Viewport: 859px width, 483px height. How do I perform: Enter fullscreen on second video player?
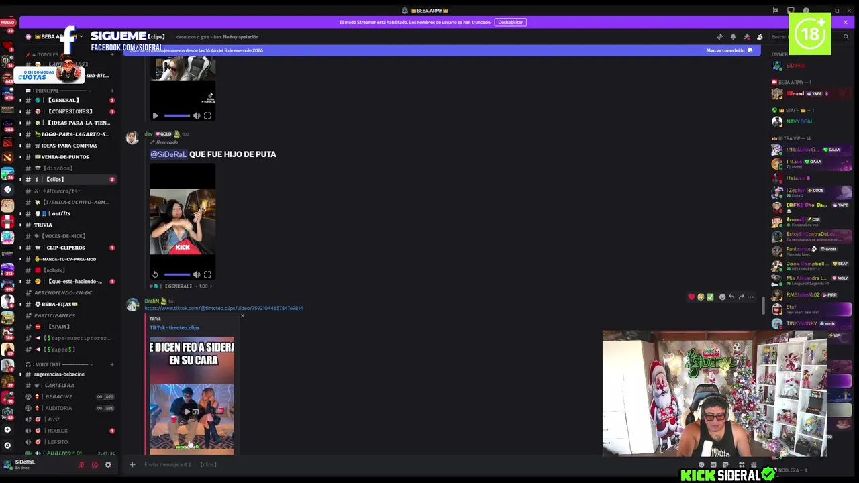(x=207, y=274)
